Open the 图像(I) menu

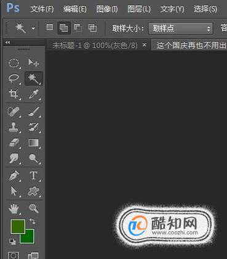tap(107, 9)
